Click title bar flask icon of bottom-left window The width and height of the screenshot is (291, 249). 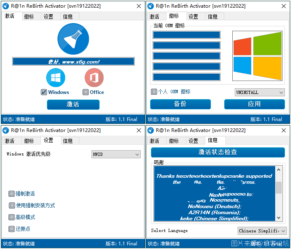[6, 130]
